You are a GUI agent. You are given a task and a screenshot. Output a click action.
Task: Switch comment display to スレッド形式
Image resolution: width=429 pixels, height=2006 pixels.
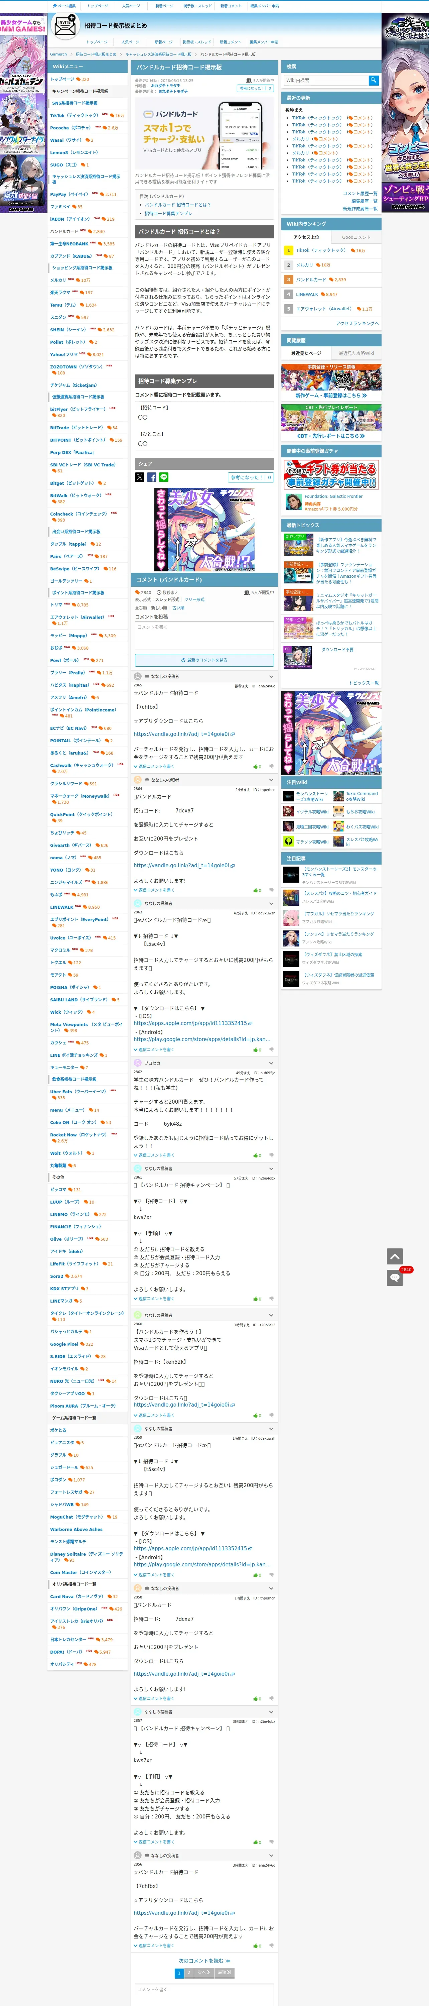pyautogui.click(x=167, y=599)
